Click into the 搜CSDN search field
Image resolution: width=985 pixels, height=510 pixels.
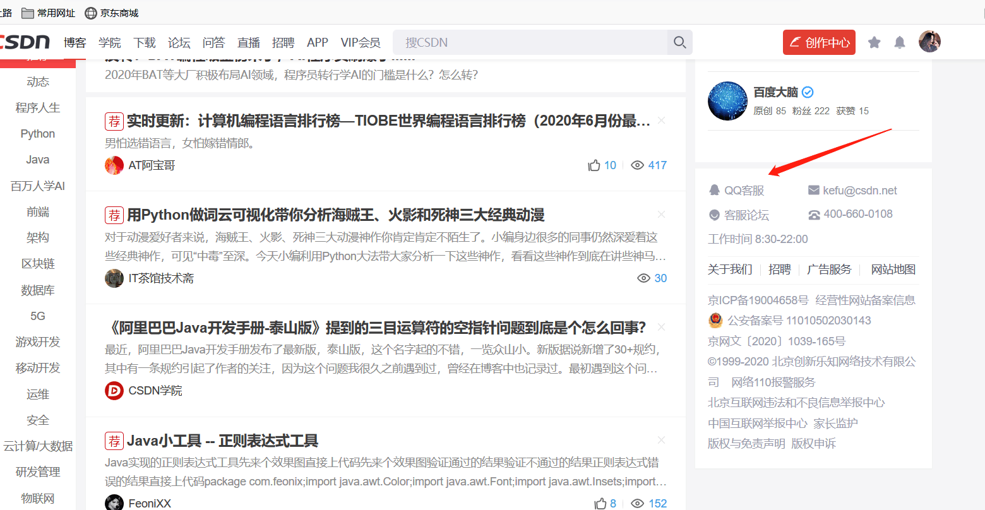[x=530, y=42]
